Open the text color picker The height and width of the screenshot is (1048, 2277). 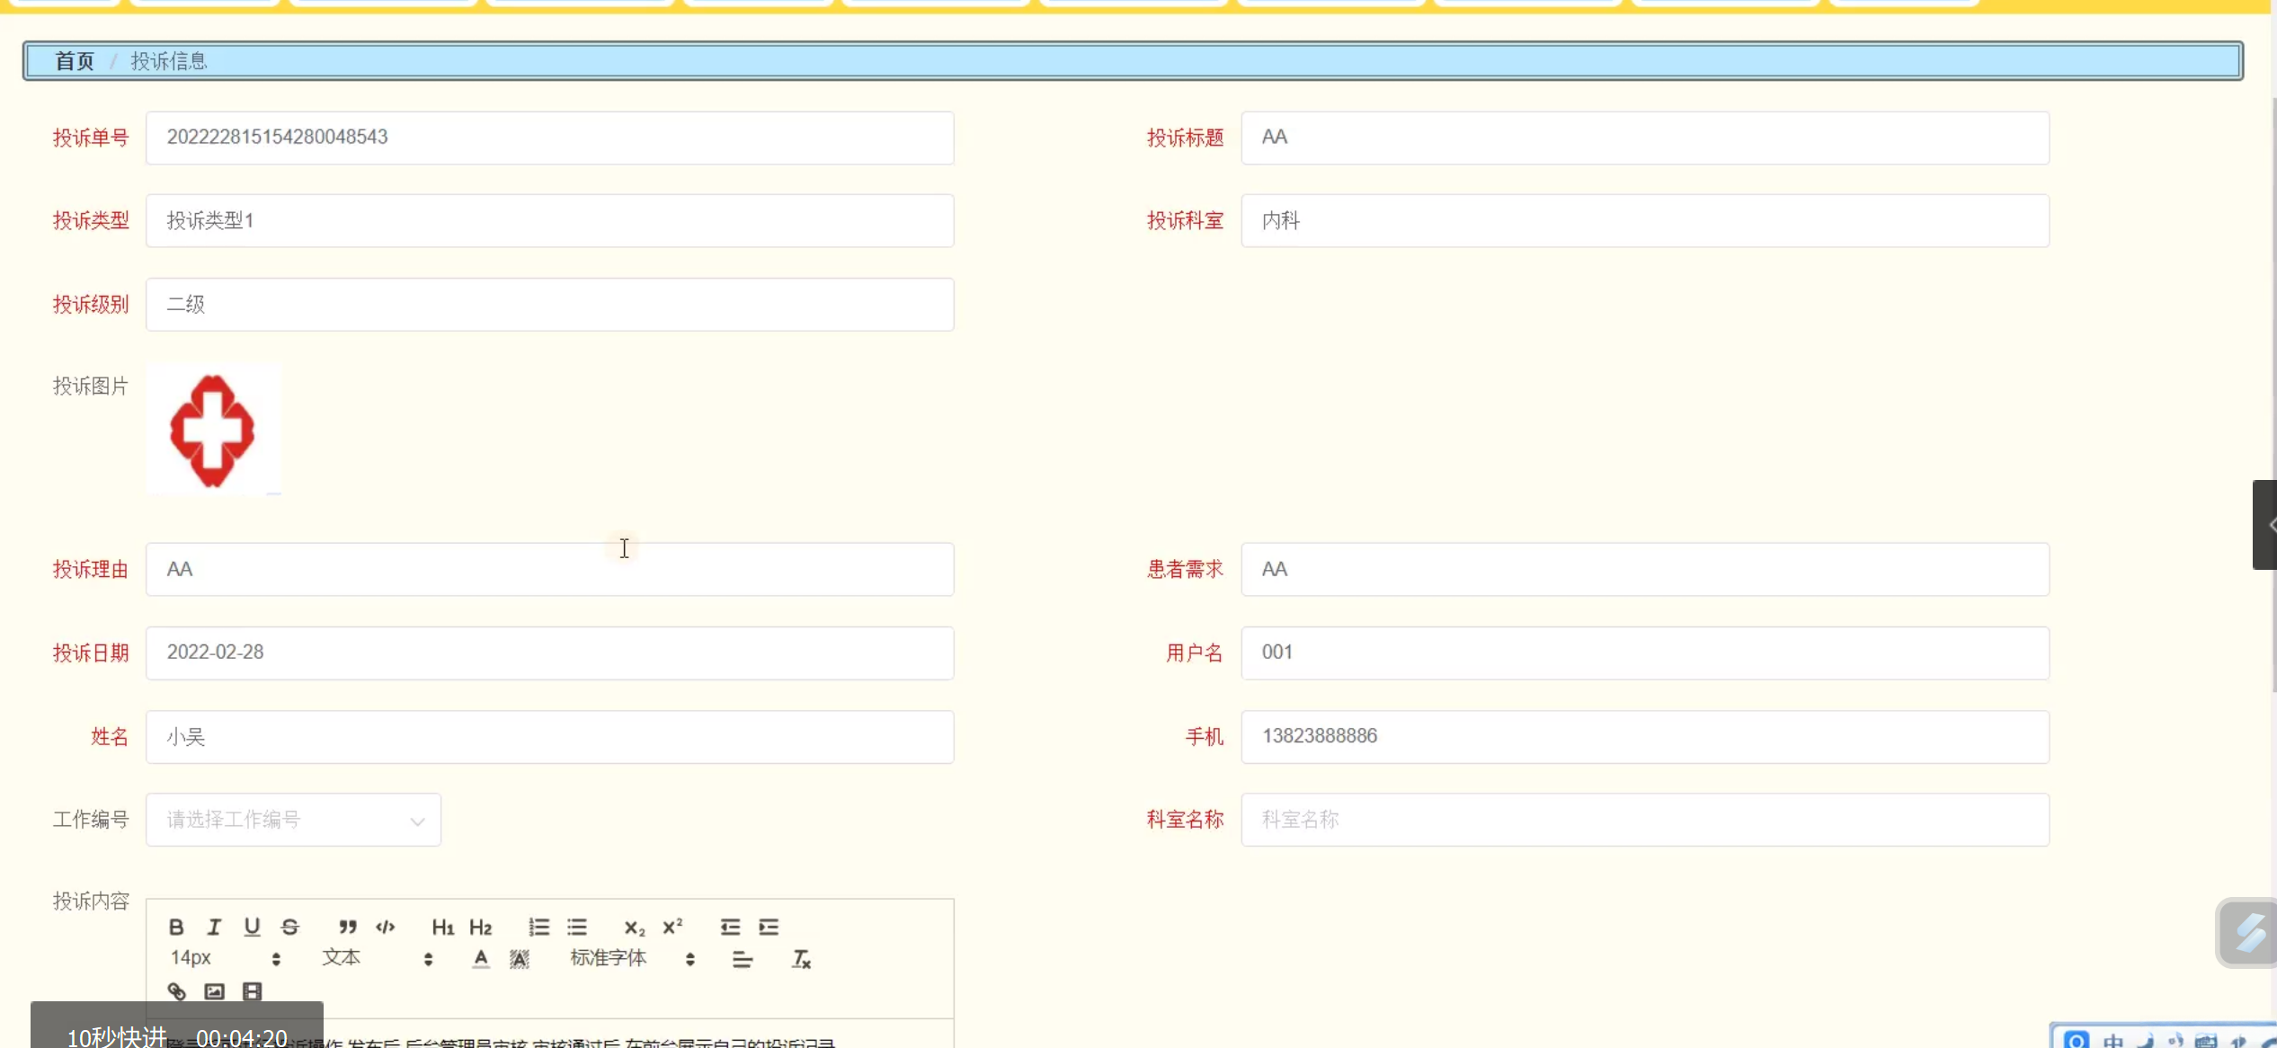point(481,959)
